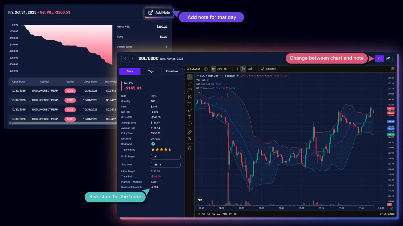Select the crosshair cursor tool

tap(189, 77)
